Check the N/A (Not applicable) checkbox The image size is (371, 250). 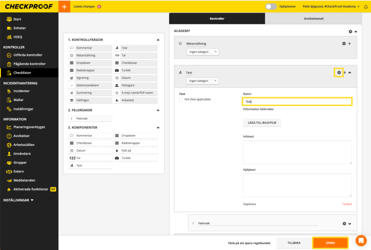point(181,99)
